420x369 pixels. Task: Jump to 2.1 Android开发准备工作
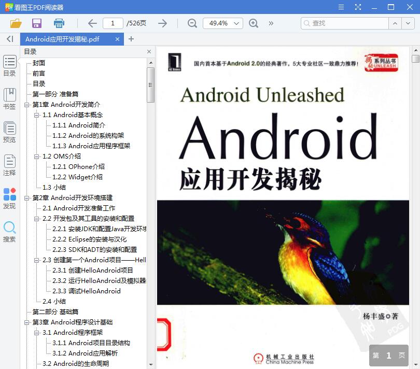(79, 208)
